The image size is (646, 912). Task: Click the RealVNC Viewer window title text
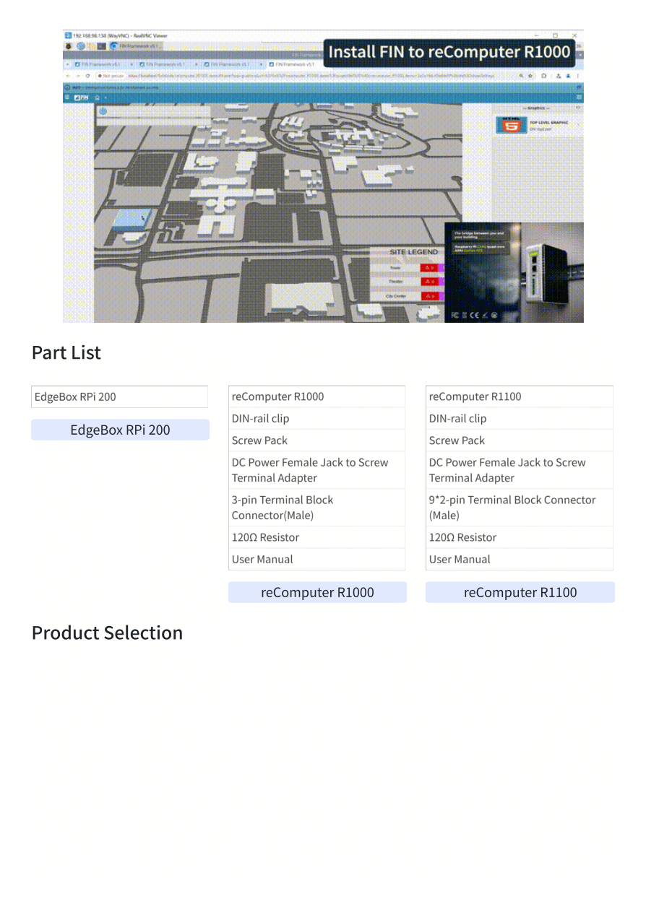[119, 35]
